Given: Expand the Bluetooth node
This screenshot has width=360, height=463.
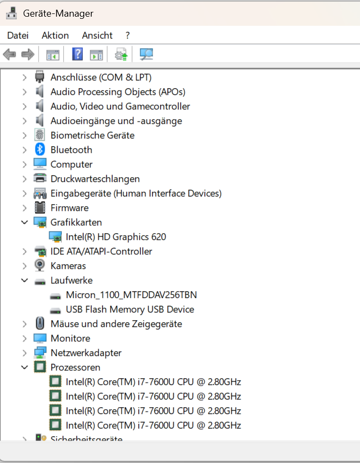Looking at the screenshot, I should (25, 150).
